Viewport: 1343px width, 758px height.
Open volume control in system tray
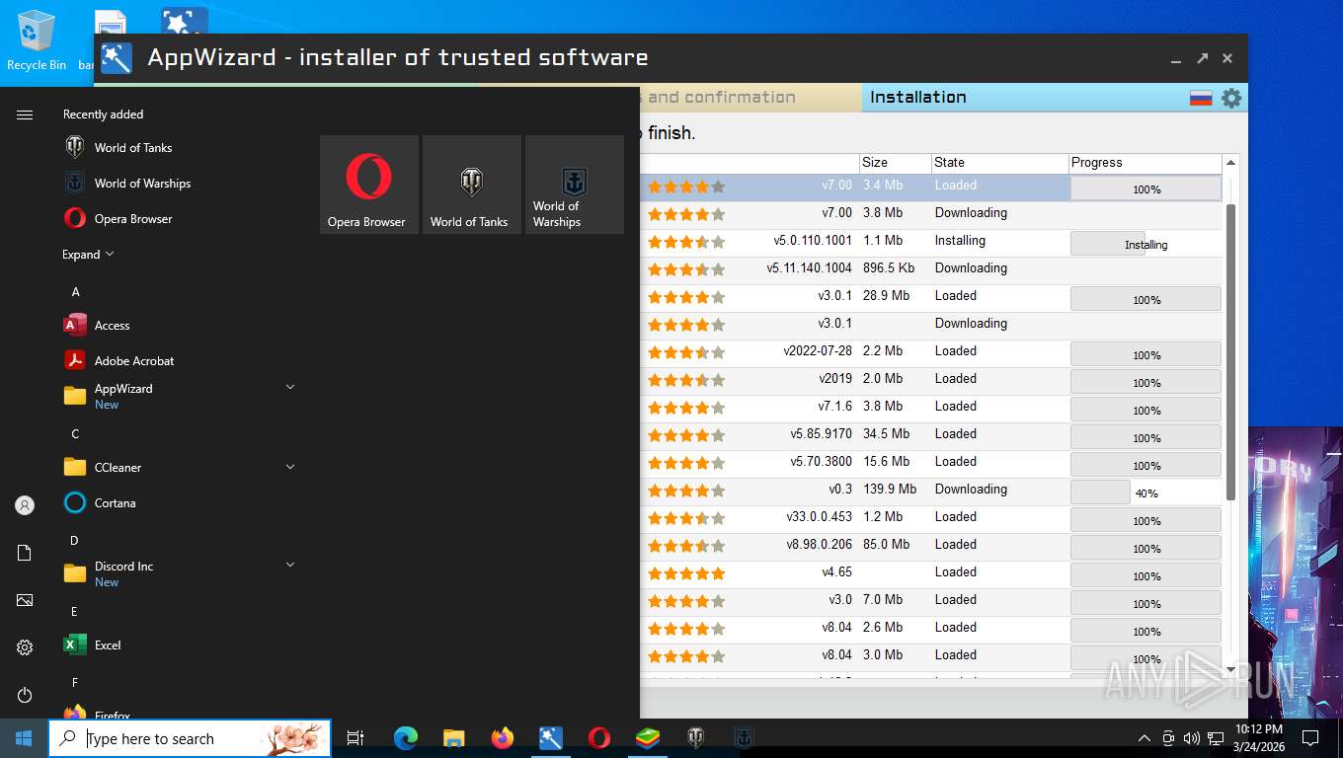(1192, 738)
